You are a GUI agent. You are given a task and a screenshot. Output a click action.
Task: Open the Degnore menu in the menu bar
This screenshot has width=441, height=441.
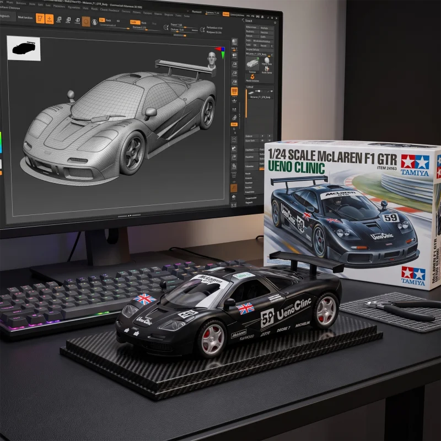(169, 14)
